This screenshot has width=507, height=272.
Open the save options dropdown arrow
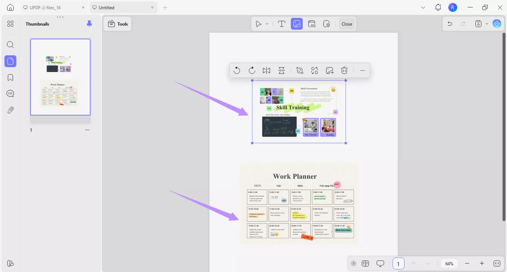click(487, 24)
